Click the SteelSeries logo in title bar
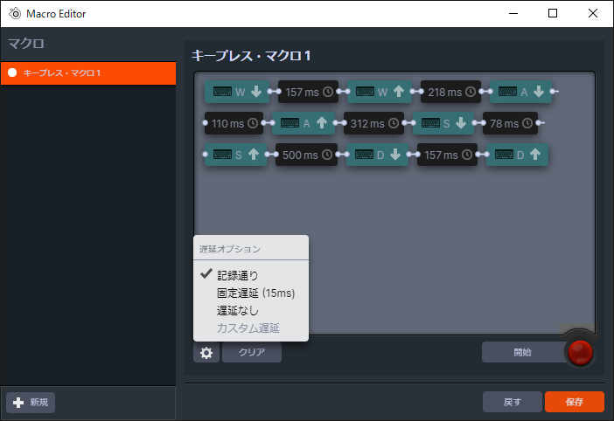The image size is (614, 421). point(15,14)
